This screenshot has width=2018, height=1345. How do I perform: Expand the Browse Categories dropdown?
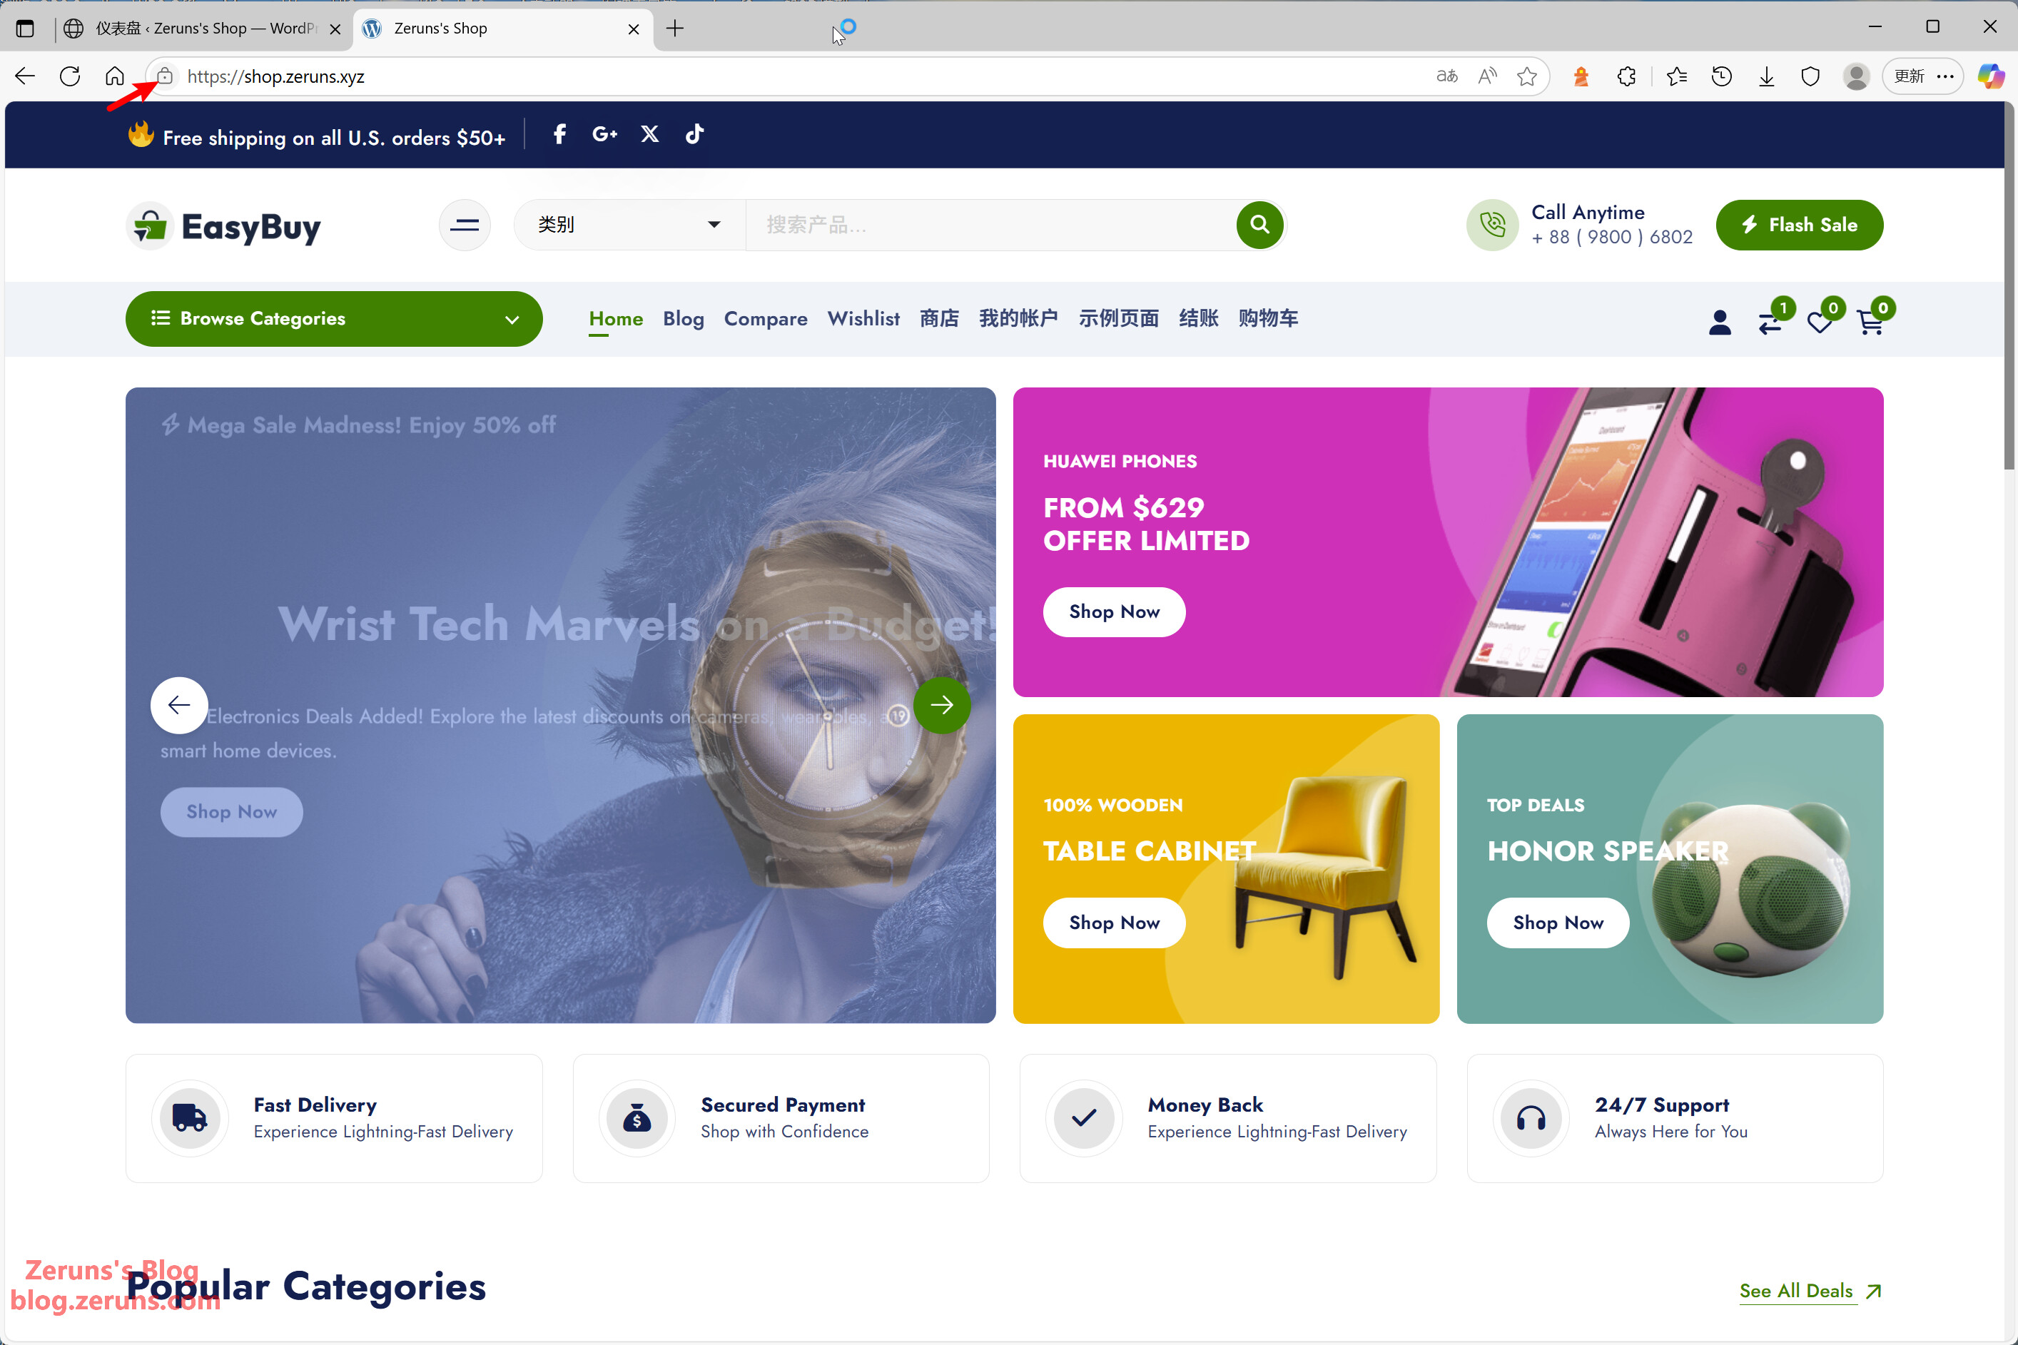pyautogui.click(x=334, y=319)
